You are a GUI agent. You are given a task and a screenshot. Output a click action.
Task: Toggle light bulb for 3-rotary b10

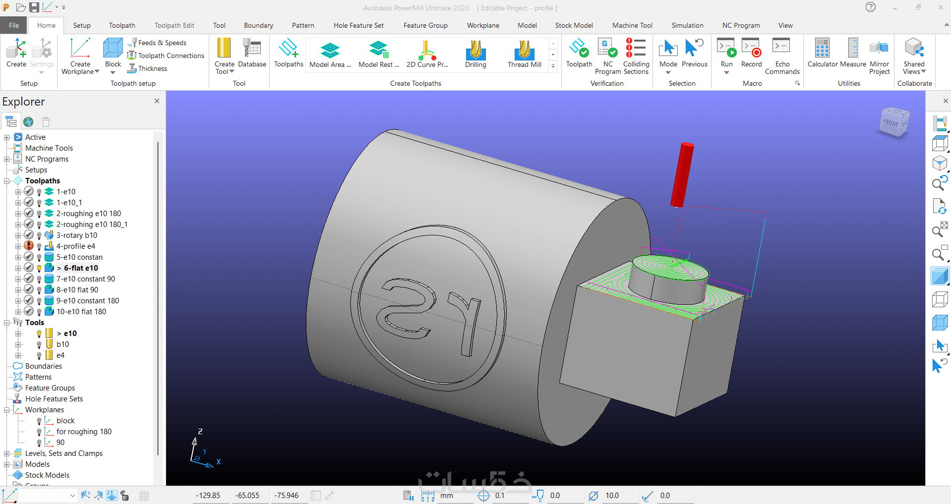[39, 236]
